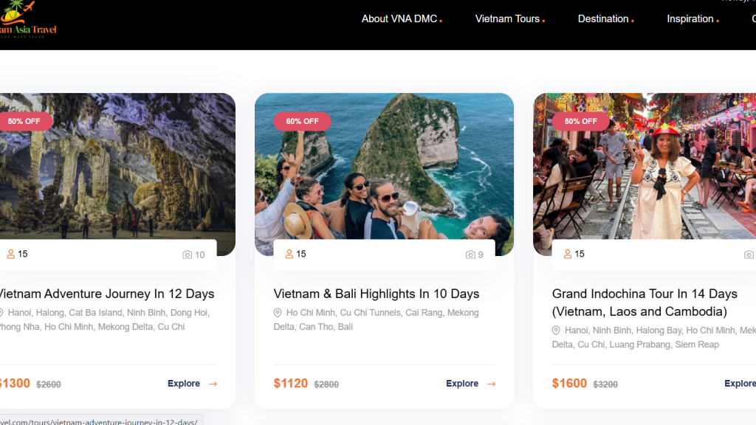Click the Vietnam Asia Travel logo

click(28, 19)
